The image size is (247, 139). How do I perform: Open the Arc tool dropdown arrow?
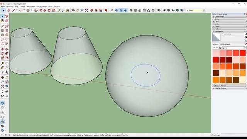[x=24, y=10]
